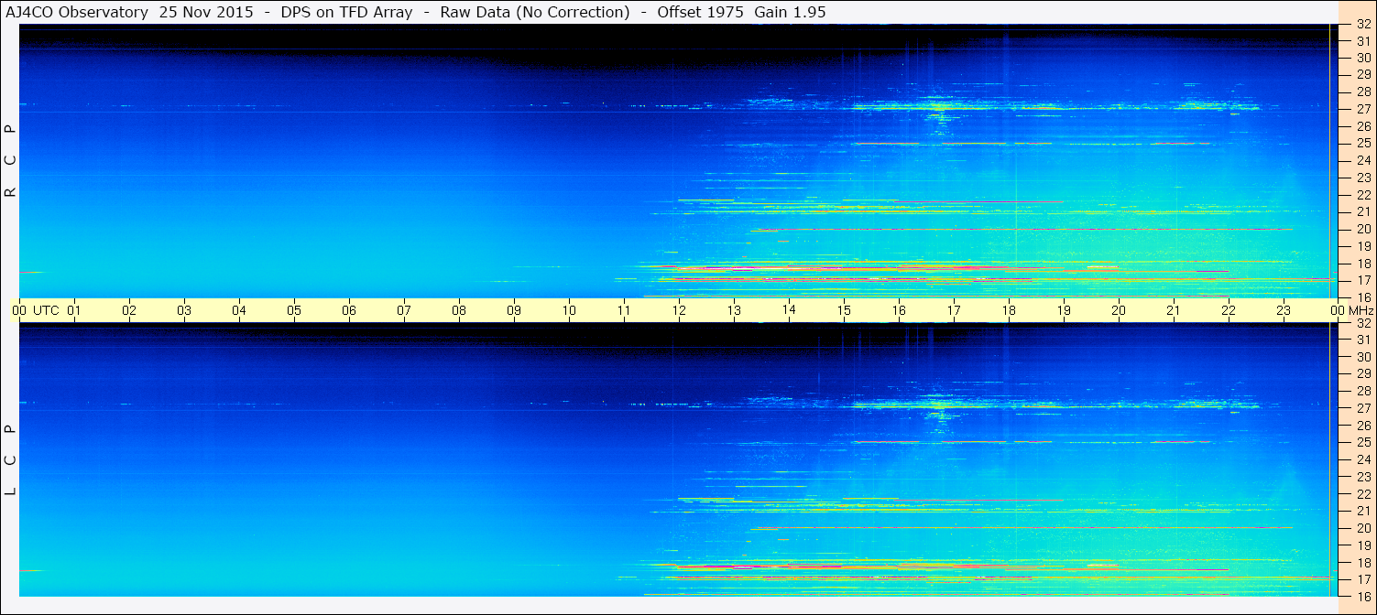This screenshot has width=1377, height=615.
Task: Select the 21 hour marker on time axis
Action: click(1174, 310)
